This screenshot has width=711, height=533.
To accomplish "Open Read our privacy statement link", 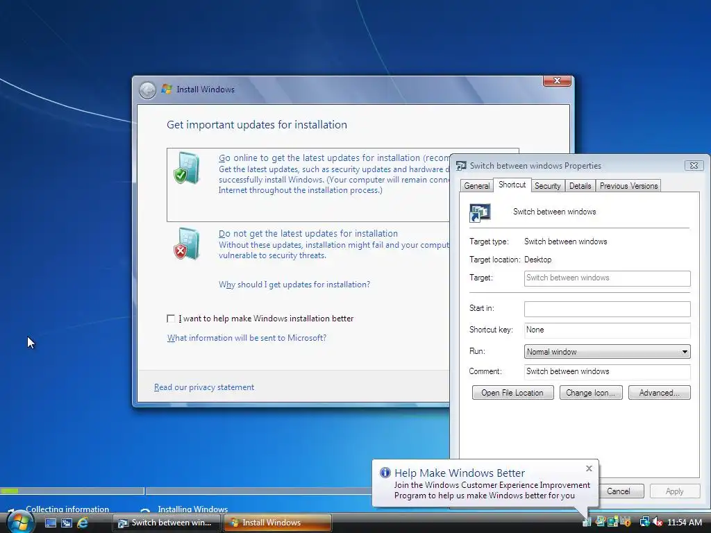I will pos(204,387).
